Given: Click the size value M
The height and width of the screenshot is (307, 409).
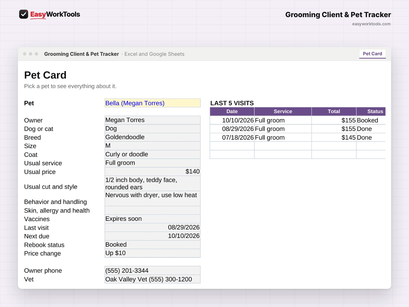Looking at the screenshot, I should click(x=153, y=146).
